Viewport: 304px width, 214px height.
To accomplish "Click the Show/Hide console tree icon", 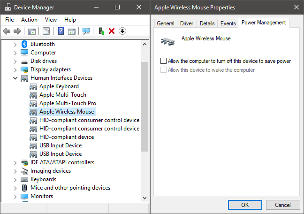I will pos(32,31).
